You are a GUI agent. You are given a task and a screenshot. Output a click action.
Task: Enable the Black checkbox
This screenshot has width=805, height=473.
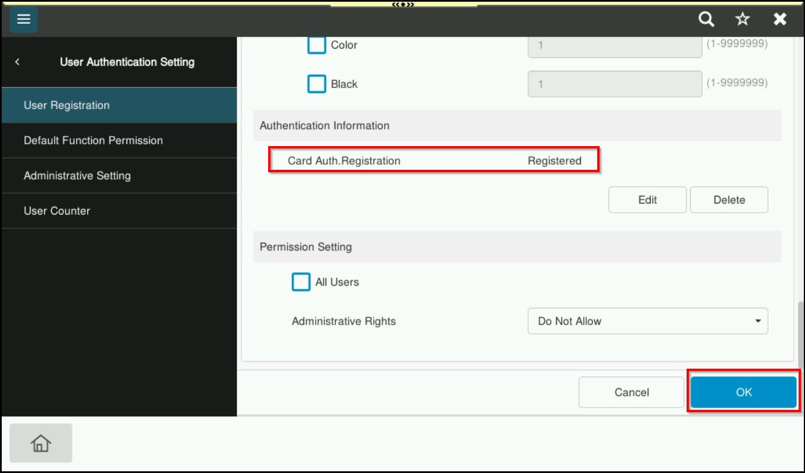coord(316,84)
